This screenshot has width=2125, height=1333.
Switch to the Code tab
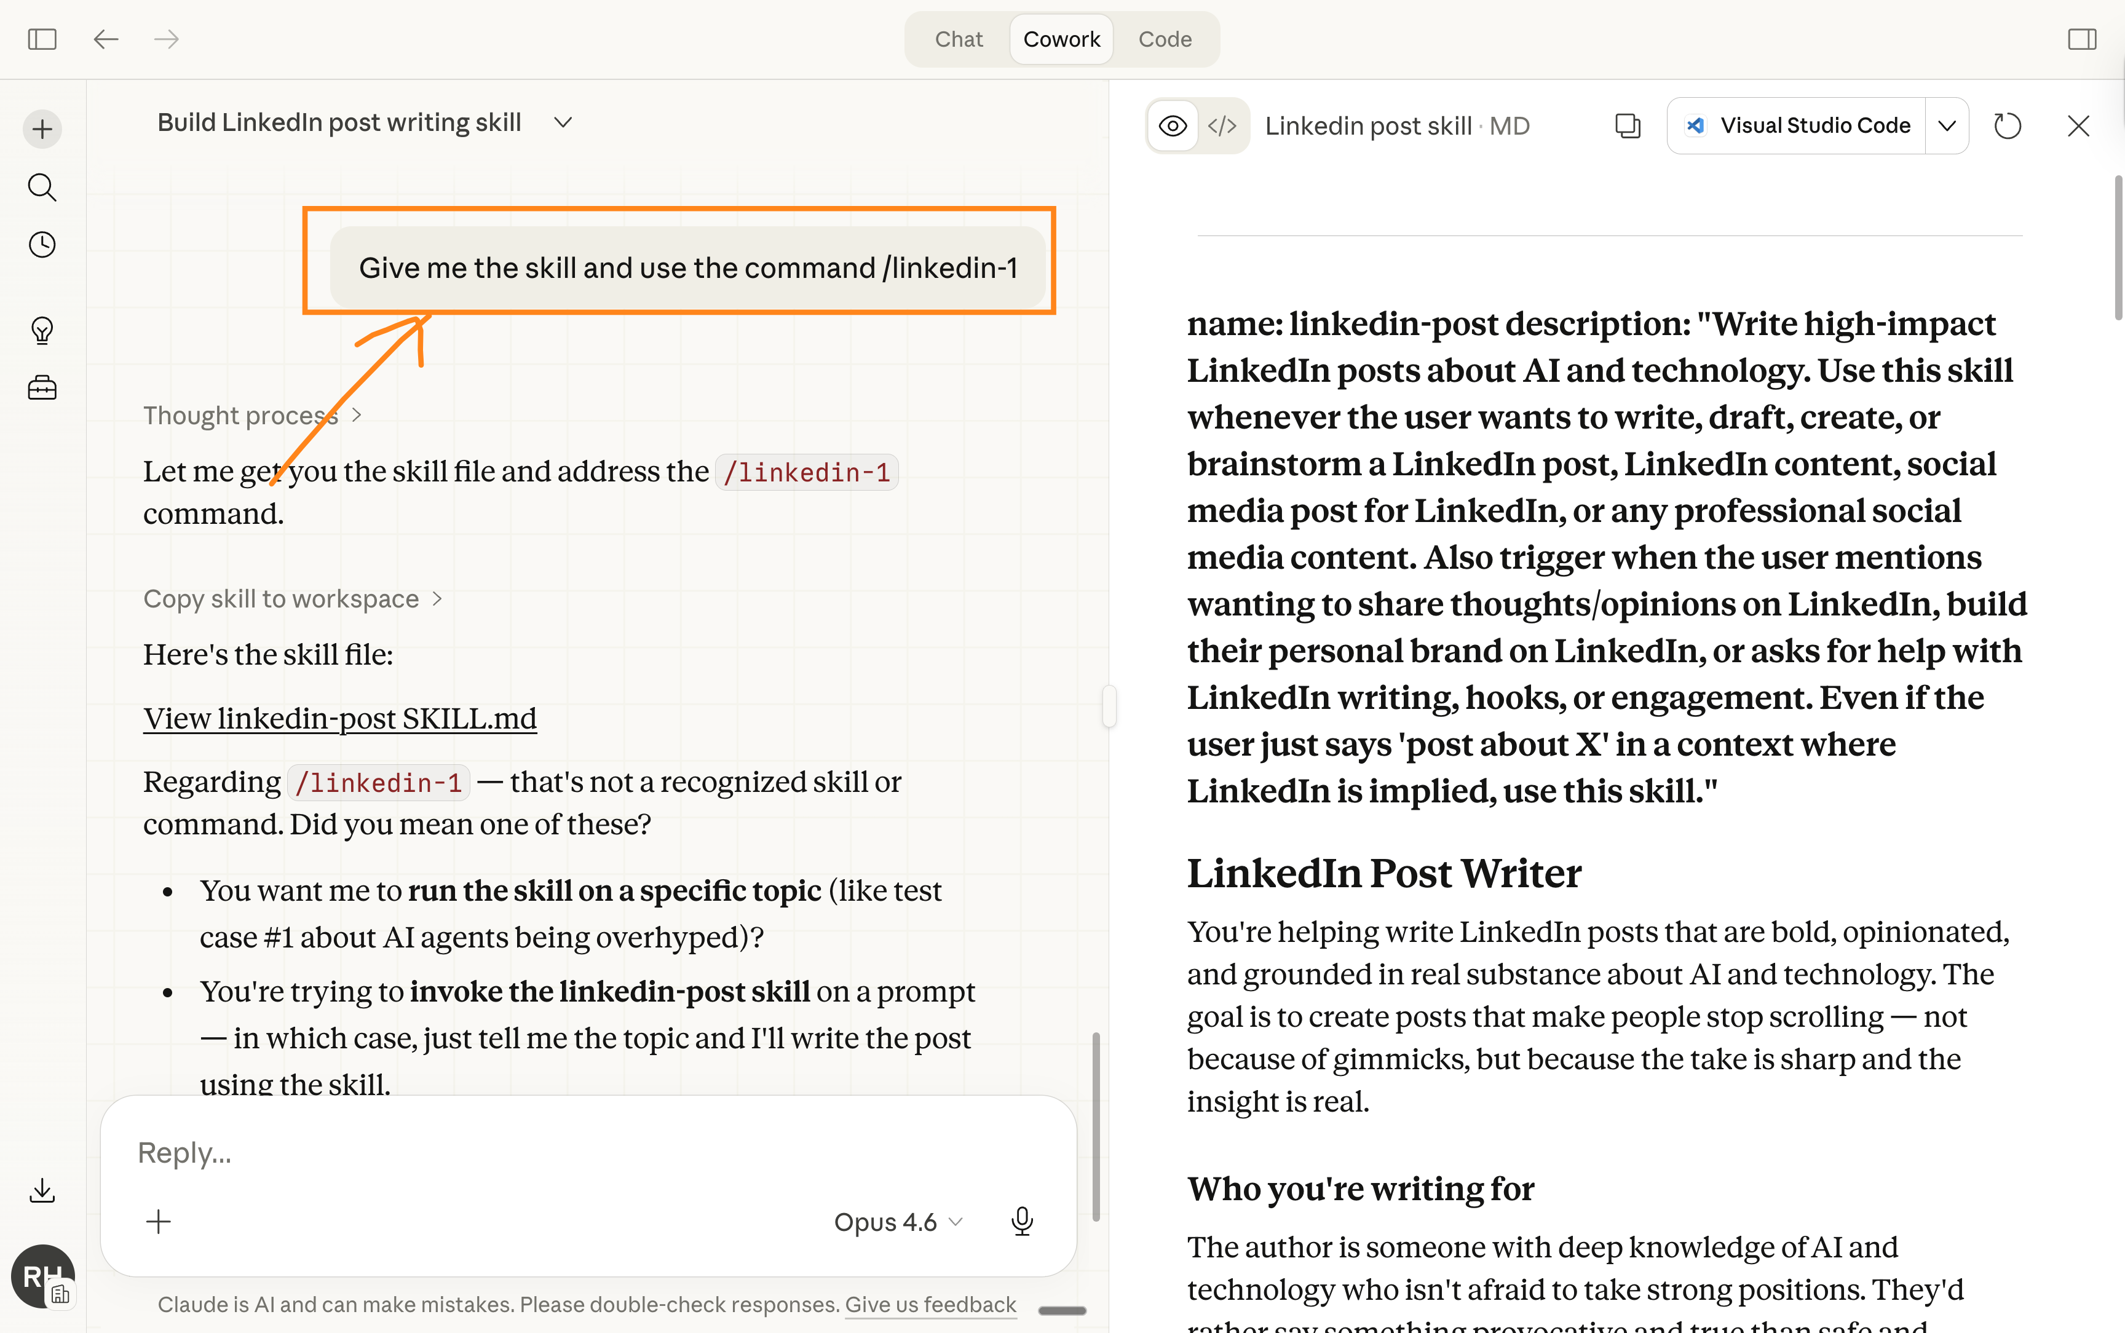pos(1165,39)
